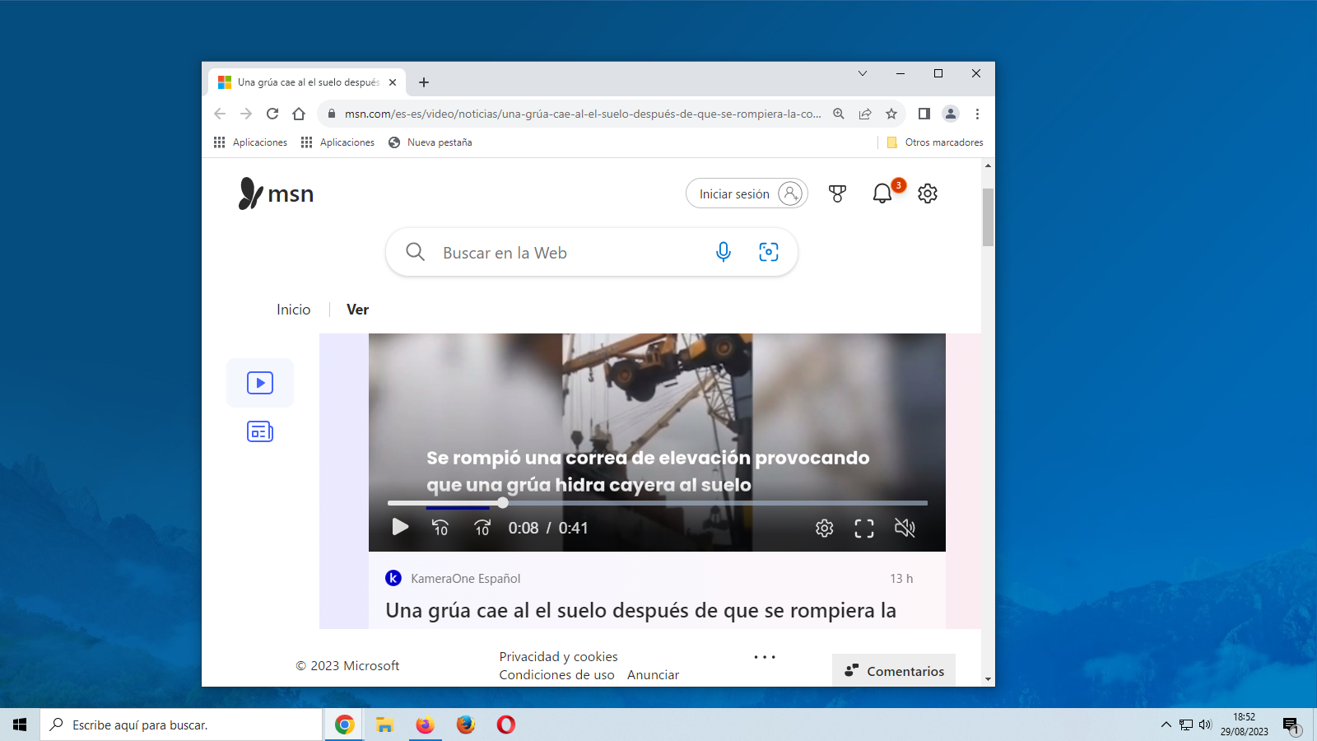Switch to the Ver tab
This screenshot has width=1317, height=741.
tap(358, 310)
